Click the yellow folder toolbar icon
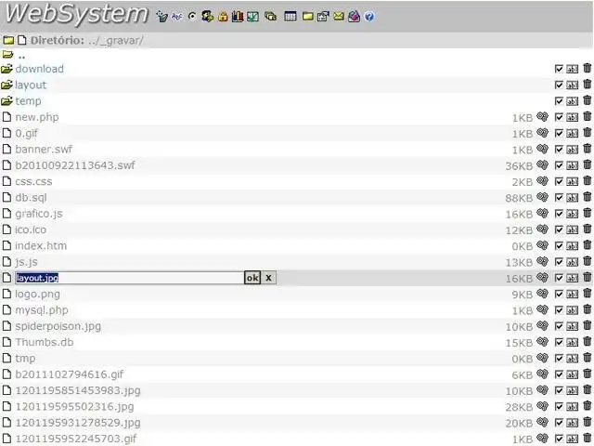Image resolution: width=594 pixels, height=446 pixels. tap(307, 17)
